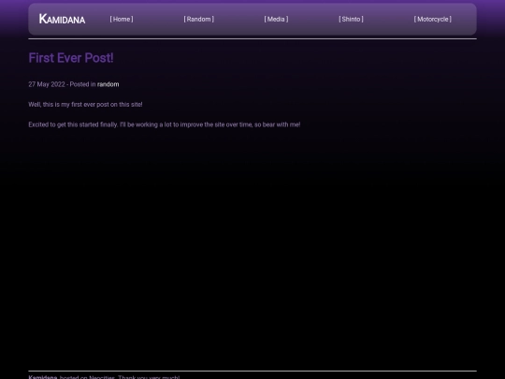Image resolution: width=505 pixels, height=379 pixels.
Task: Click the Kamidana footer text
Action: coord(43,377)
